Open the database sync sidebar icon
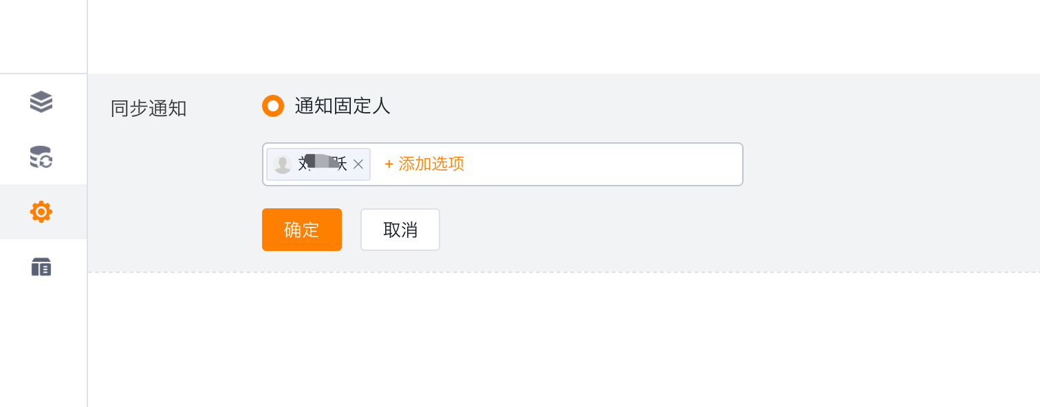Screen dimensions: 1040x407 pos(41,157)
